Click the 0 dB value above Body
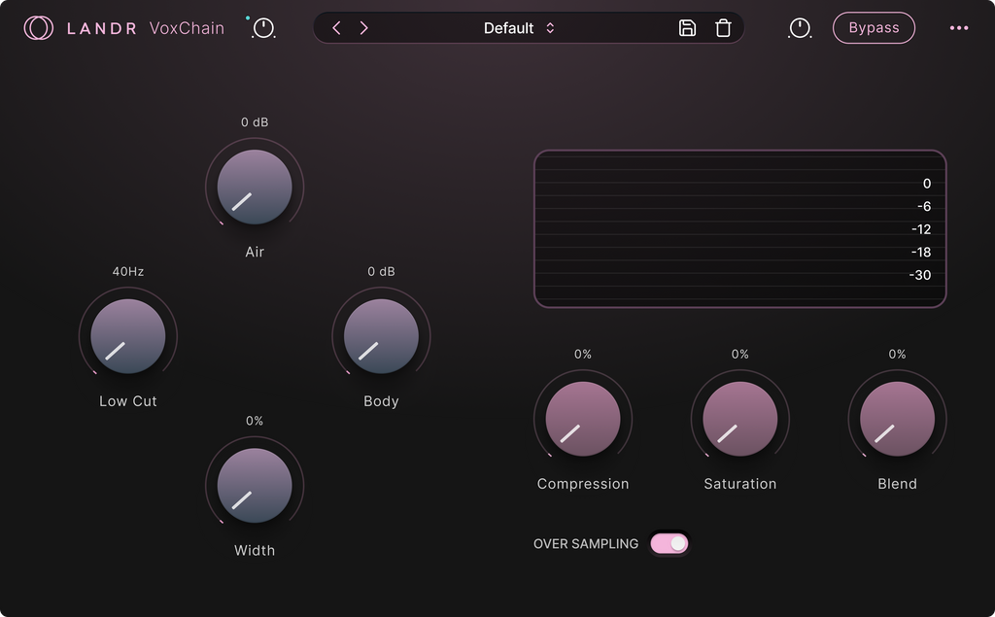995x617 pixels. coord(381,272)
